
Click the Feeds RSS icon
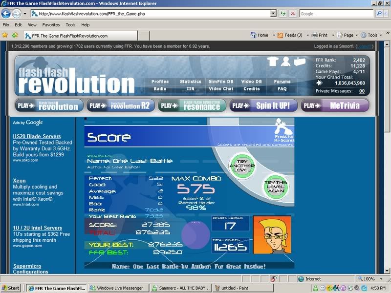280,35
